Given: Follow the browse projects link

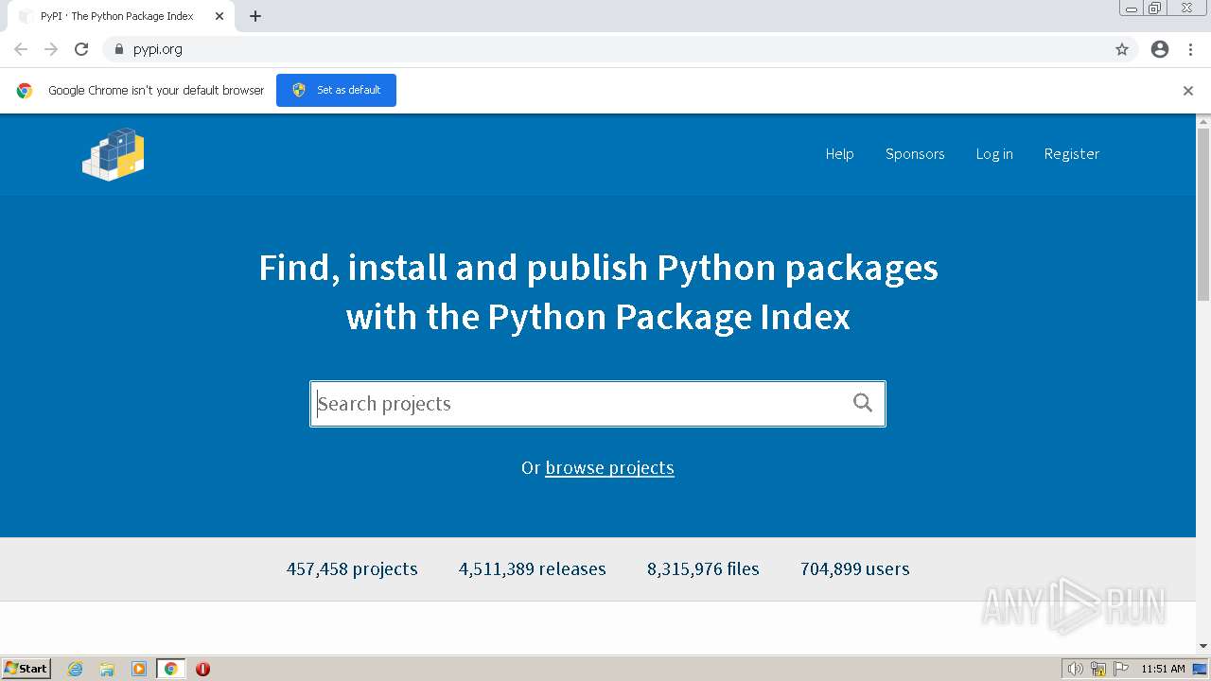Looking at the screenshot, I should tap(609, 468).
